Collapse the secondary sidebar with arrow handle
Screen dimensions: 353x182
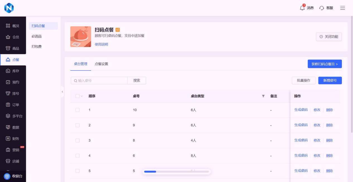pyautogui.click(x=62, y=92)
